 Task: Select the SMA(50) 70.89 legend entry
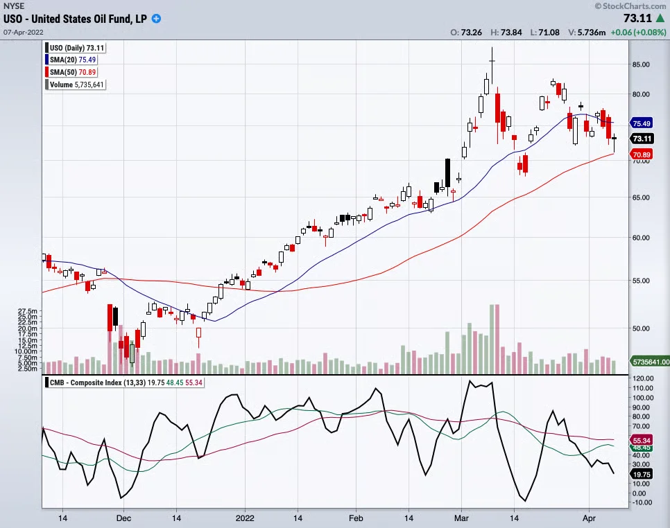pyautogui.click(x=71, y=72)
